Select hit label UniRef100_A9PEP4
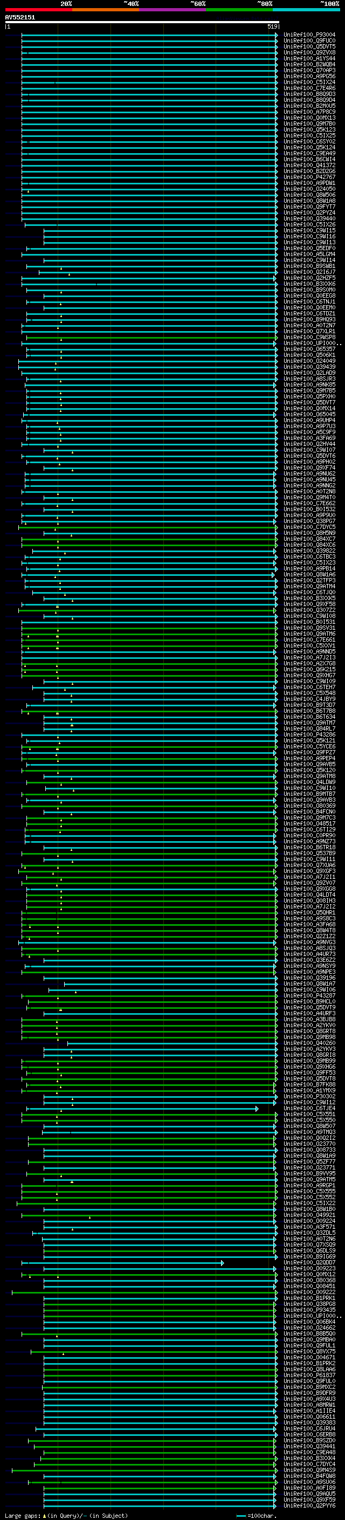The width and height of the screenshot is (345, 1520). (x=309, y=758)
